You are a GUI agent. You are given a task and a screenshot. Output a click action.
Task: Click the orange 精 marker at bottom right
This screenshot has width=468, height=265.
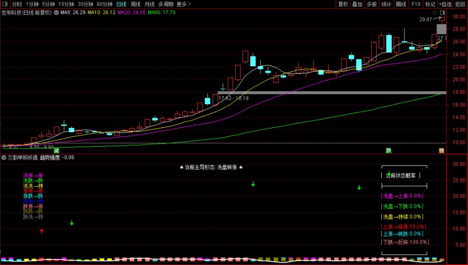coord(441,150)
